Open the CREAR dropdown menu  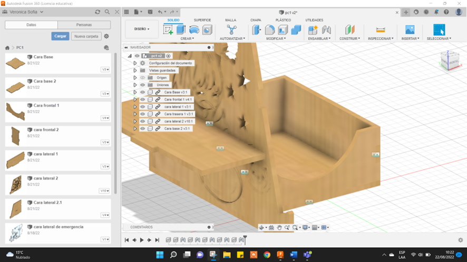point(187,38)
